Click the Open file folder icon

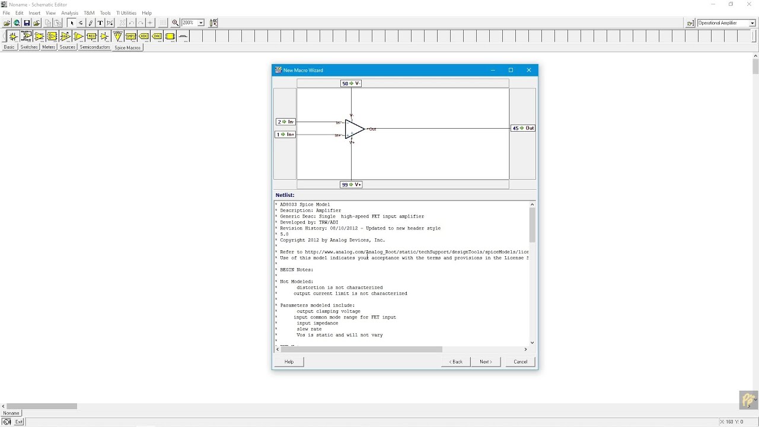(7, 23)
